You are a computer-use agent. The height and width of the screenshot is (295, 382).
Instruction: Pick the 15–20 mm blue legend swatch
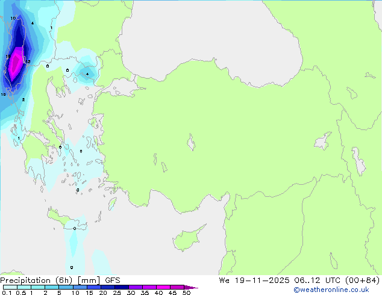[x=93, y=287]
